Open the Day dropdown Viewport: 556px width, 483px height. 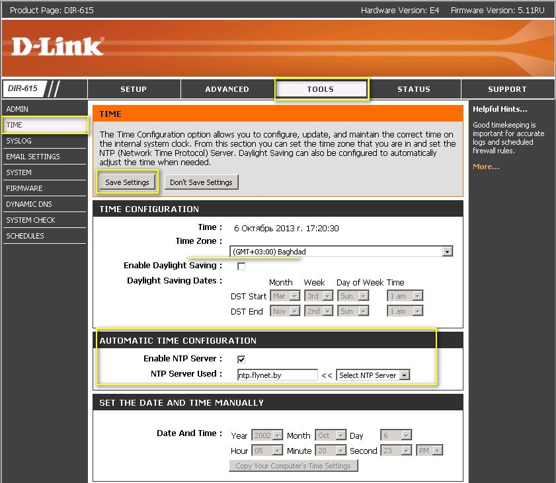[x=396, y=435]
